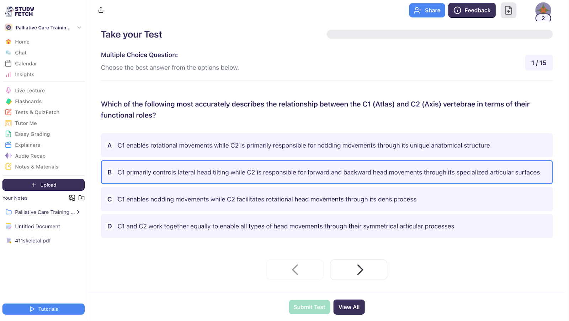The height and width of the screenshot is (321, 569).
Task: Open Tutor Me
Action: point(26,123)
